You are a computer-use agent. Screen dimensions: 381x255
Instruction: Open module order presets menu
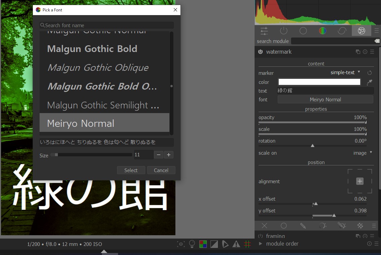[x=376, y=244]
